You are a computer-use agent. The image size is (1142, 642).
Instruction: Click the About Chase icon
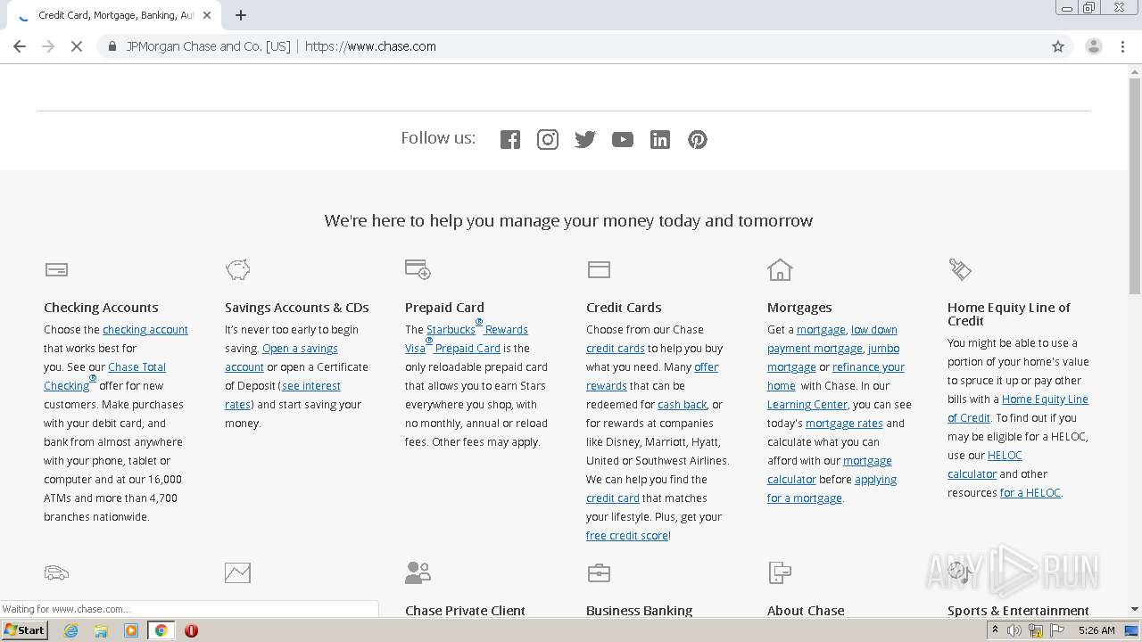[x=780, y=572]
